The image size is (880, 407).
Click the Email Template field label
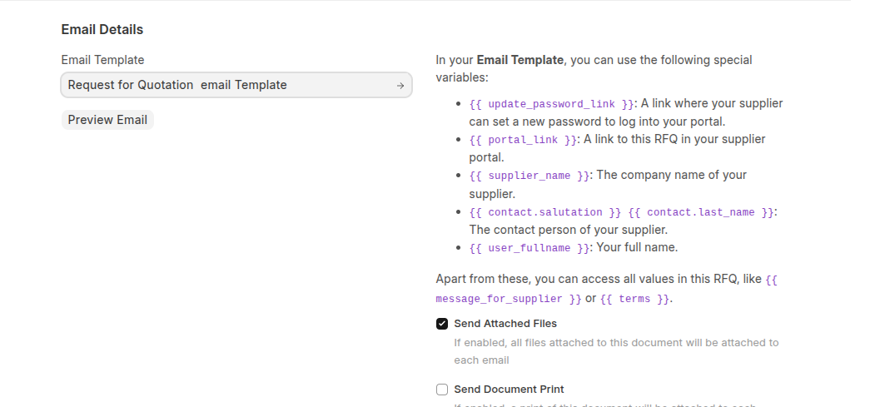coord(102,60)
